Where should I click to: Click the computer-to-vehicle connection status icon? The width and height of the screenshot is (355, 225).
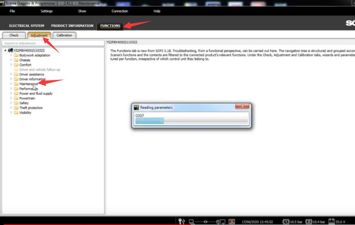[x=206, y=222]
